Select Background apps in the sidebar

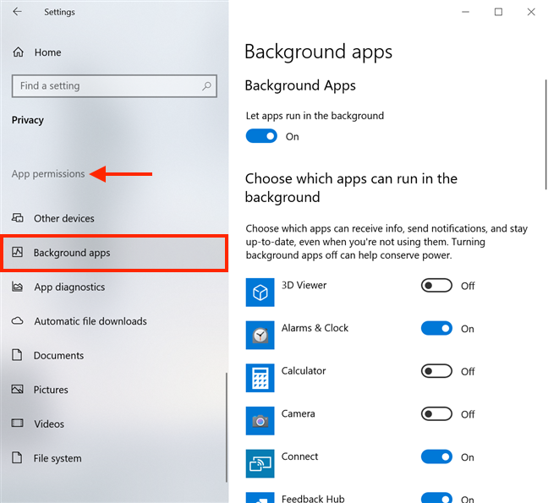[114, 253]
